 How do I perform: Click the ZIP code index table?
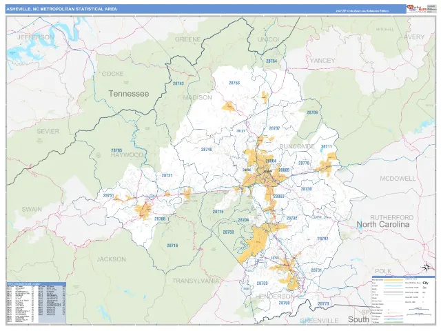click(37, 303)
